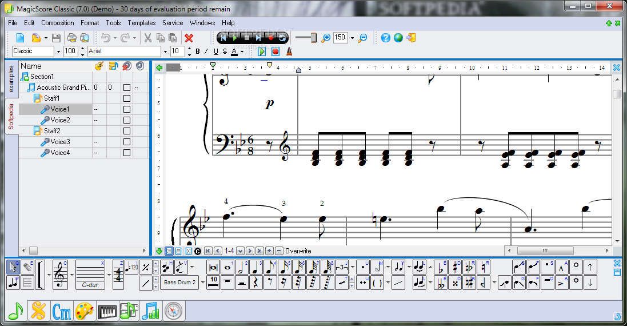
Task: Toggle the checkbox for Voice3 row
Action: 127,142
